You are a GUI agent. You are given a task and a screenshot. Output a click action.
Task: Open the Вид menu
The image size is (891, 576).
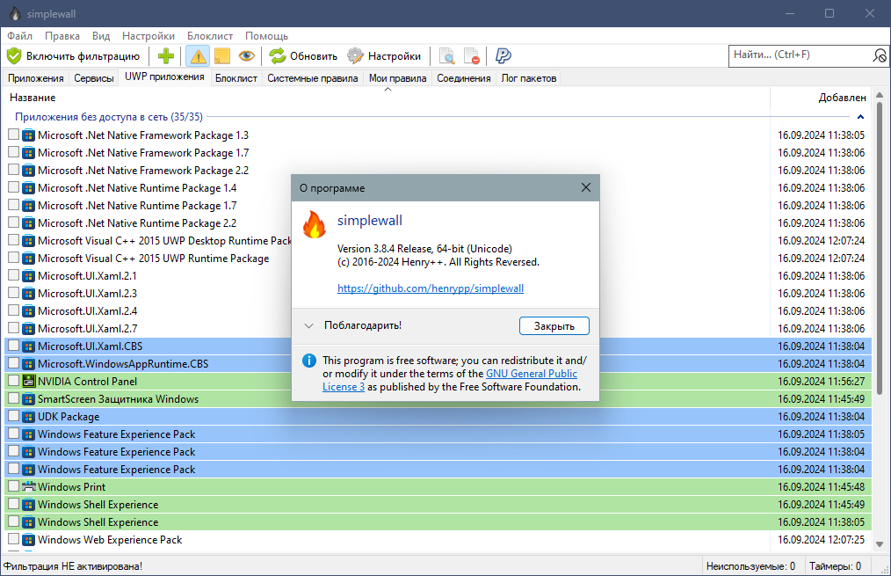(101, 36)
